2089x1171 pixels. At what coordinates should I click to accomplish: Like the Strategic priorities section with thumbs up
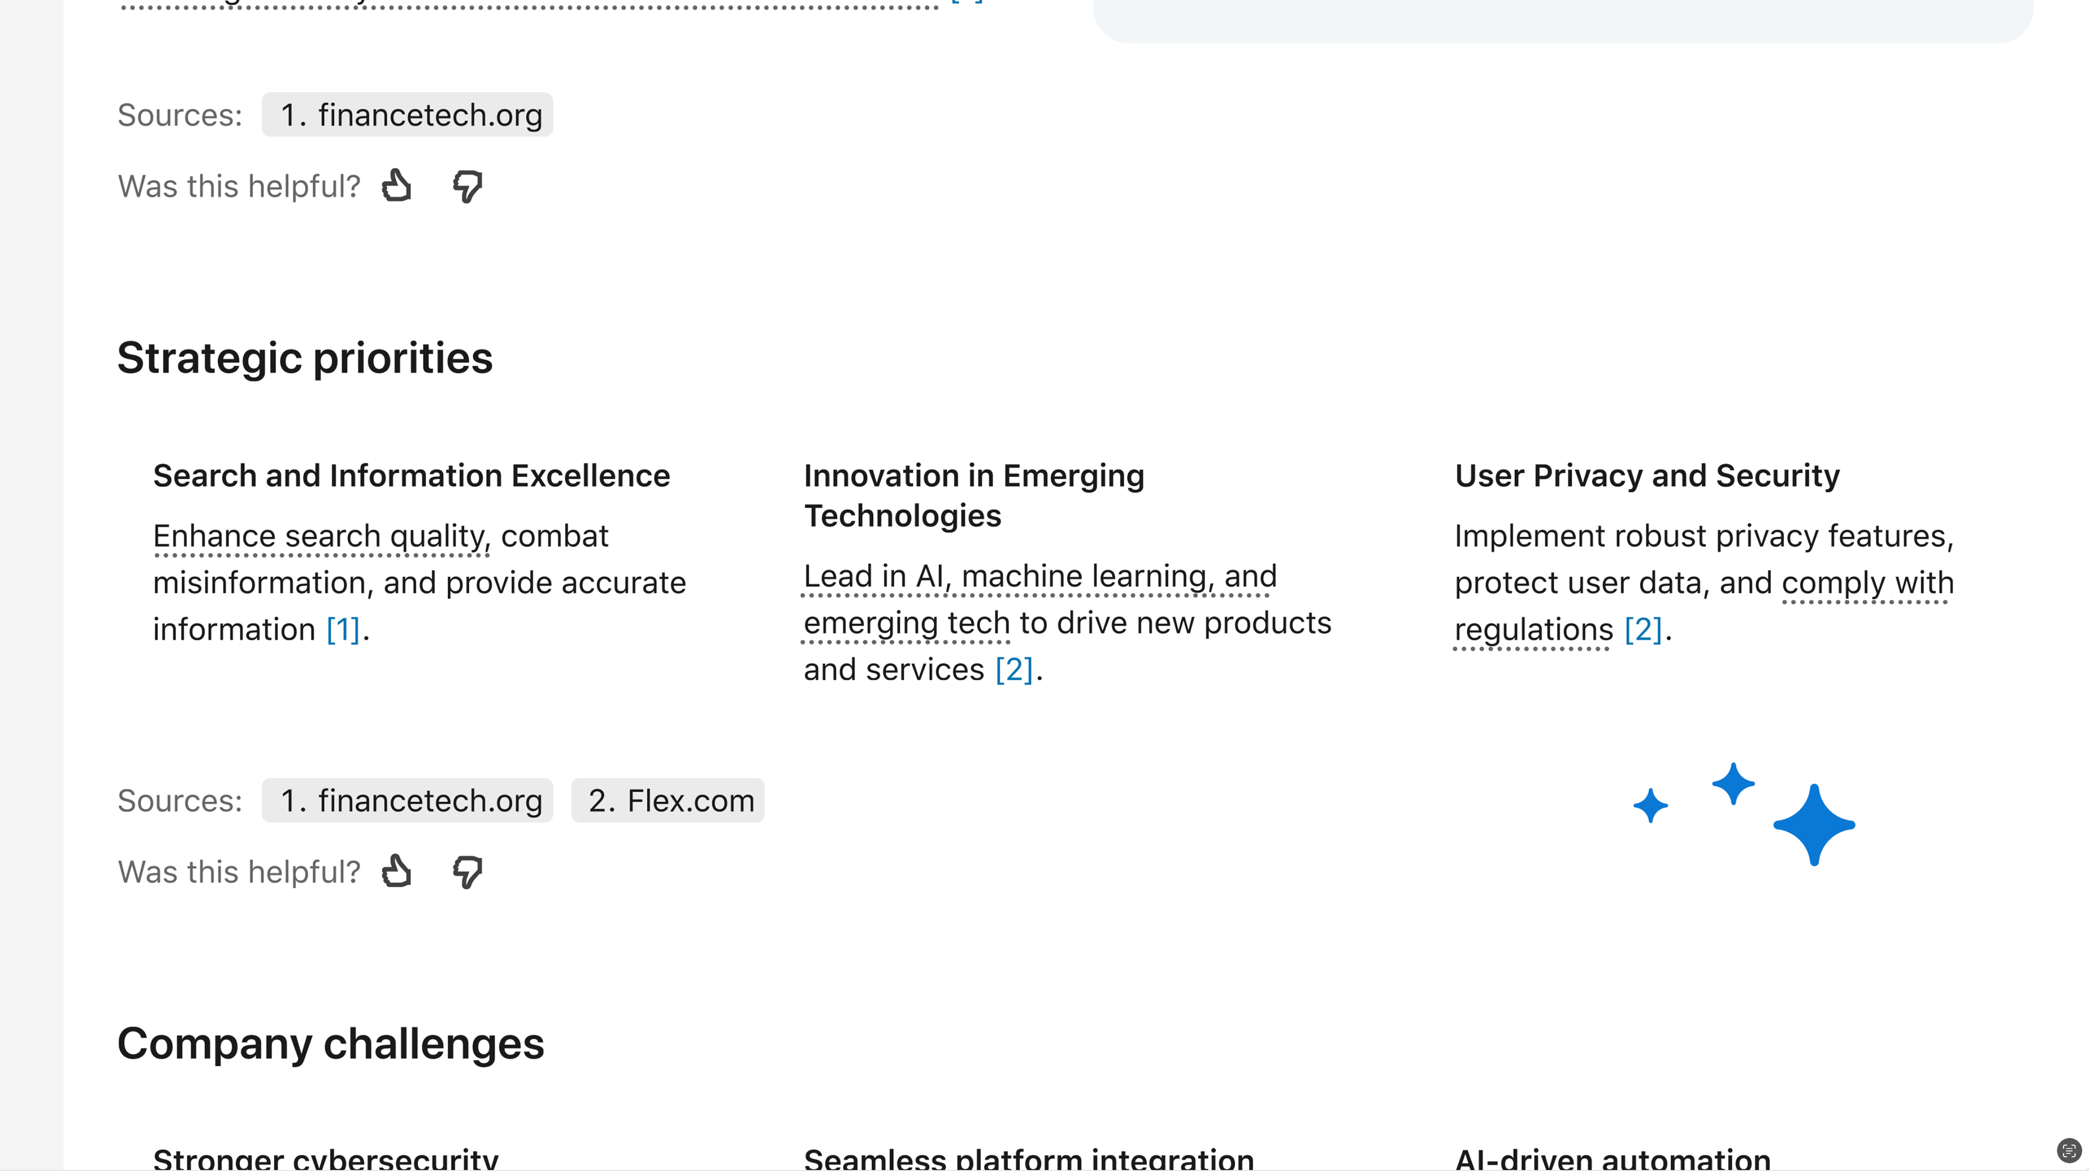point(397,872)
